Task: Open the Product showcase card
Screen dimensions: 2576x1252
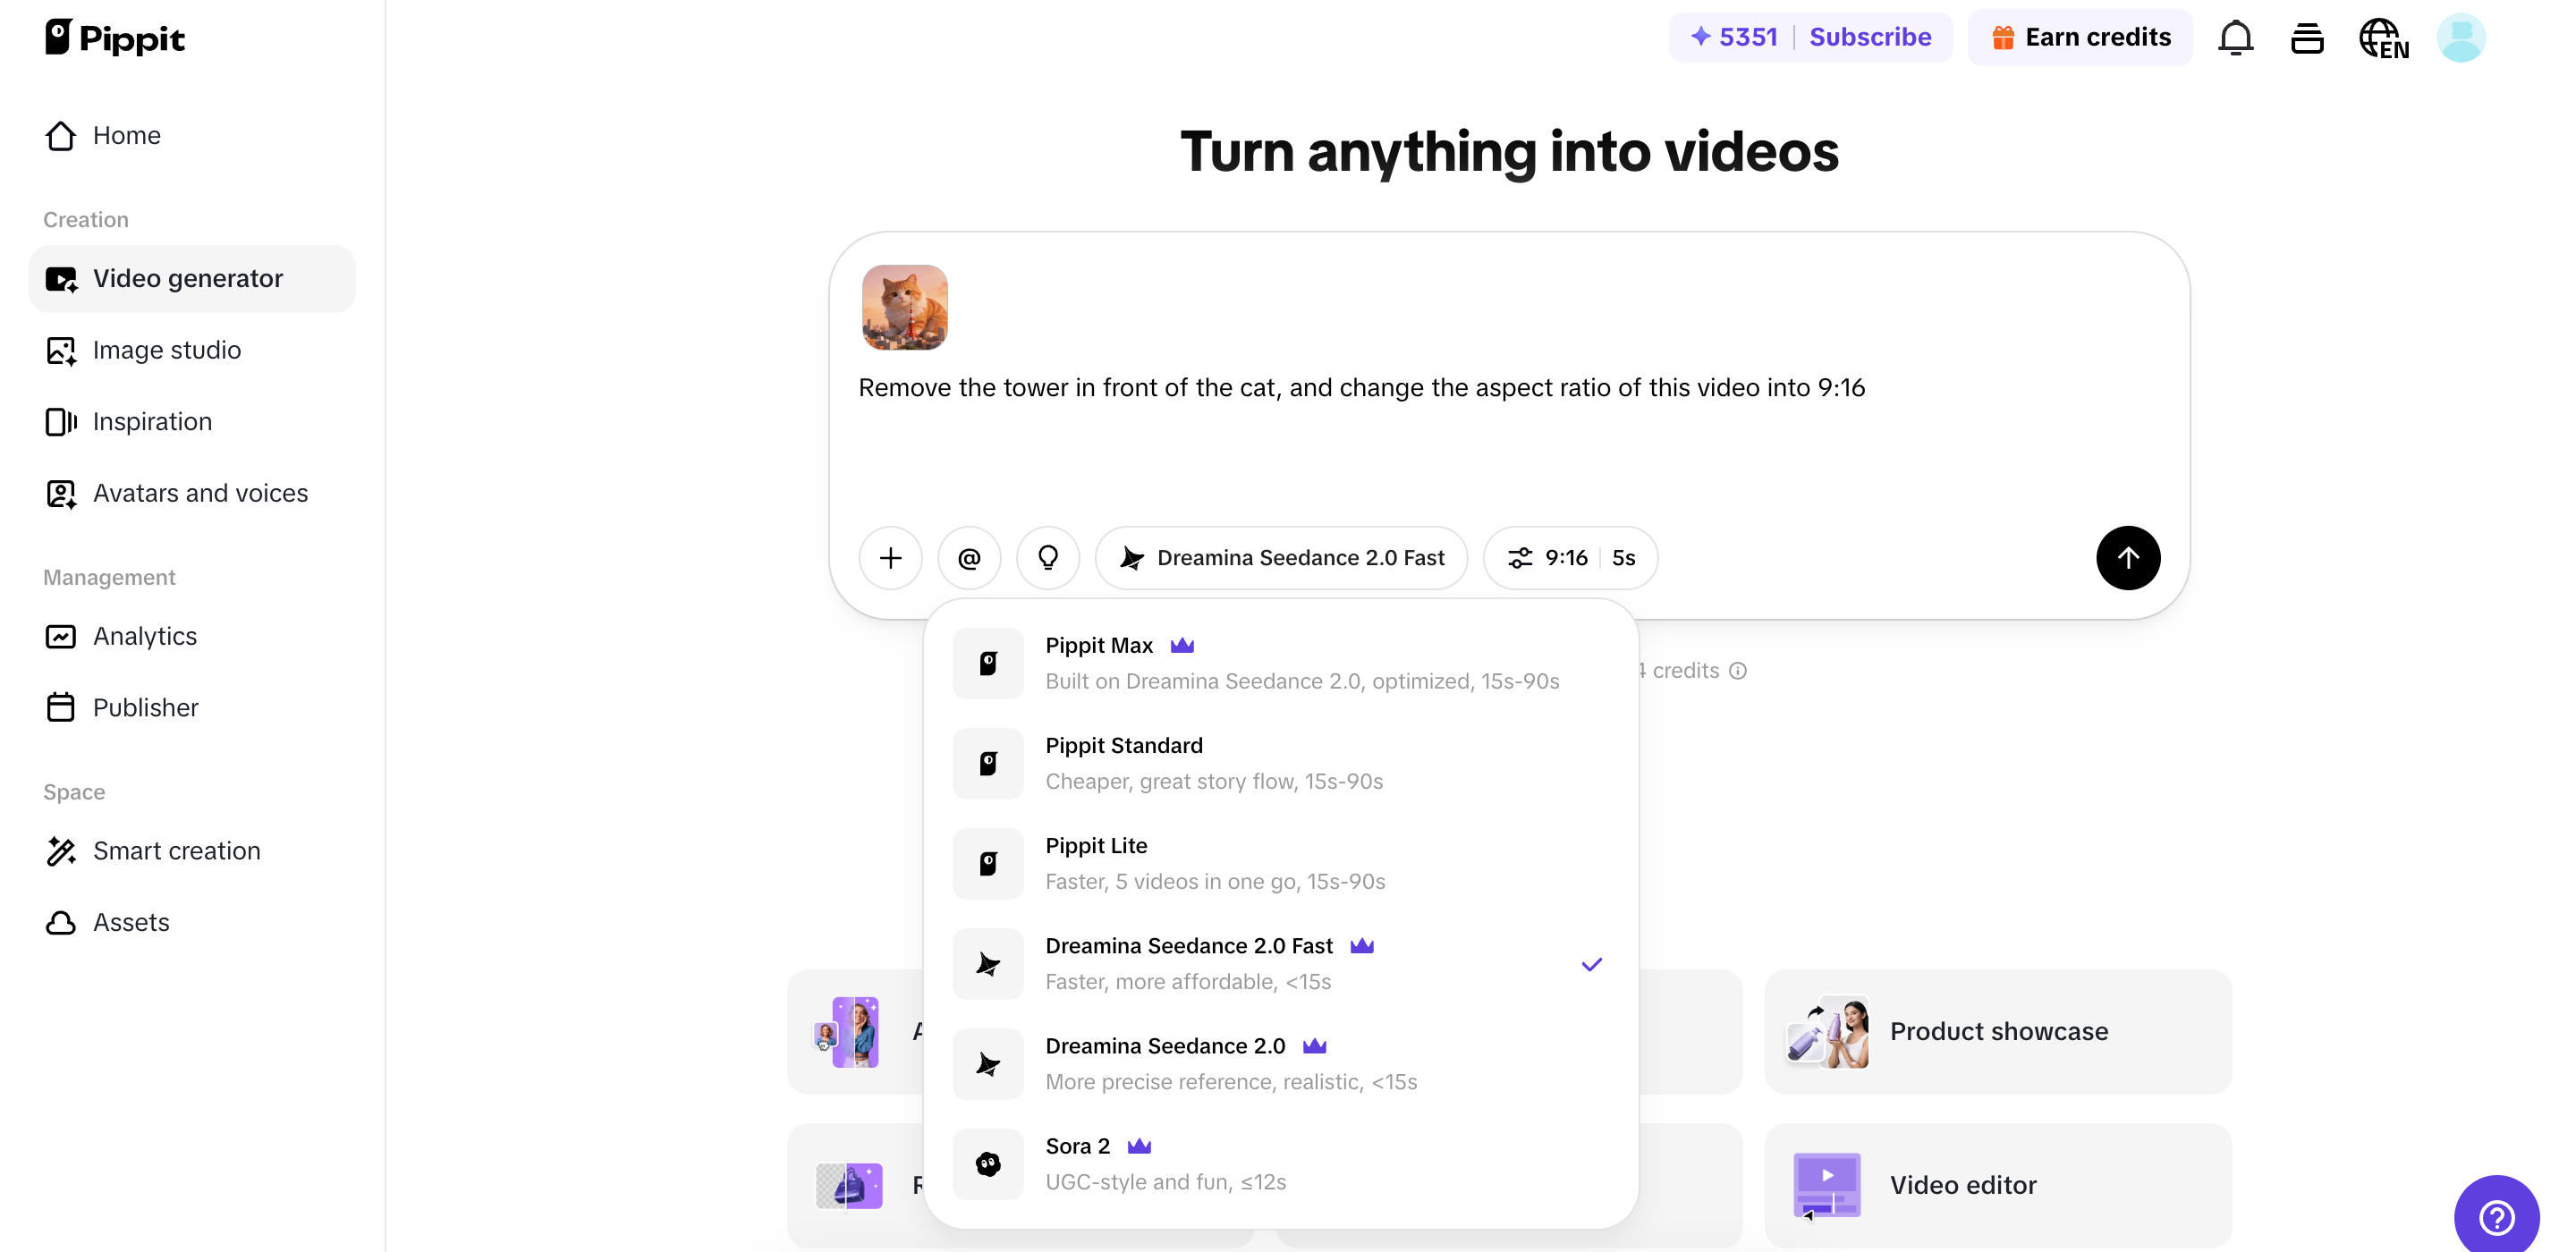Action: pyautogui.click(x=1998, y=1031)
